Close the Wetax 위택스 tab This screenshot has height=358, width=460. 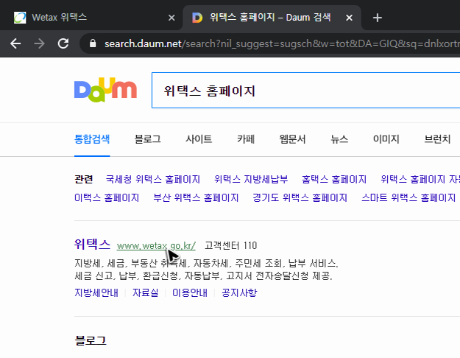(171, 18)
